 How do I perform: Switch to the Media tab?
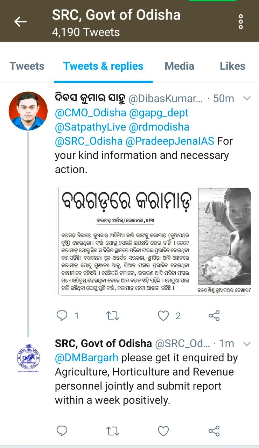[179, 66]
